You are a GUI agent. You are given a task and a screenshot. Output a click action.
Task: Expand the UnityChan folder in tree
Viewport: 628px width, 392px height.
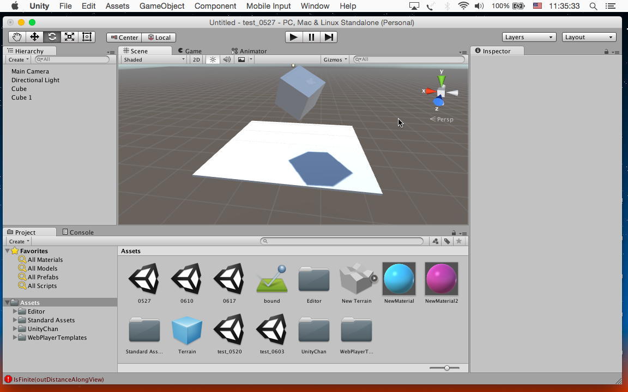tap(15, 329)
